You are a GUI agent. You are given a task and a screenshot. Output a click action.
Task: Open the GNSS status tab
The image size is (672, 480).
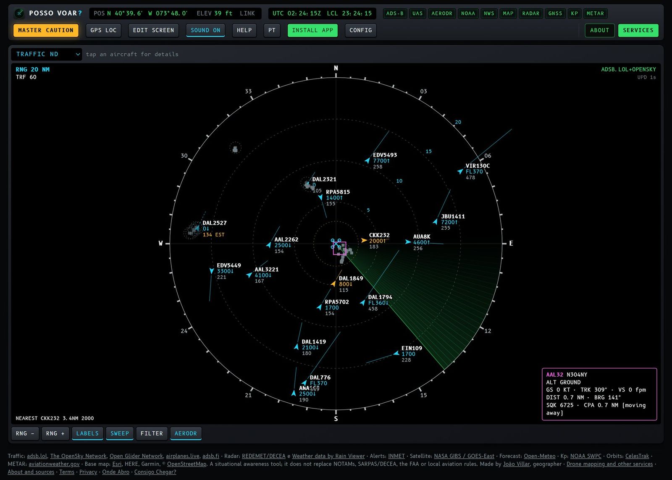point(555,13)
